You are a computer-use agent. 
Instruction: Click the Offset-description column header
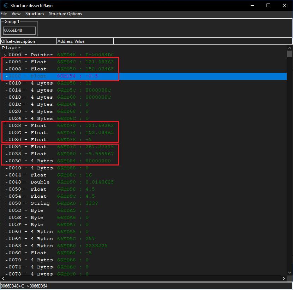28,41
